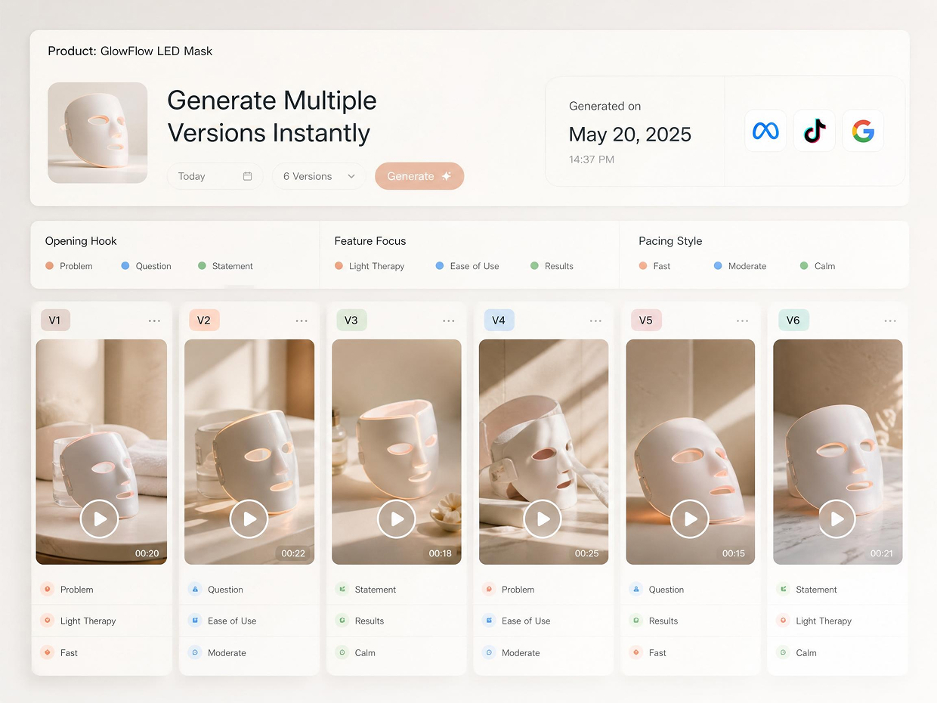Play the V3 video
The height and width of the screenshot is (703, 937).
tap(397, 519)
